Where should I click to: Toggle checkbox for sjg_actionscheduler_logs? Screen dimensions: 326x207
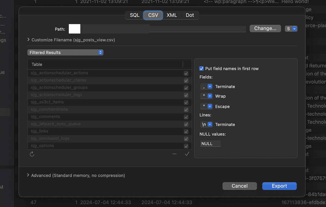point(186,95)
